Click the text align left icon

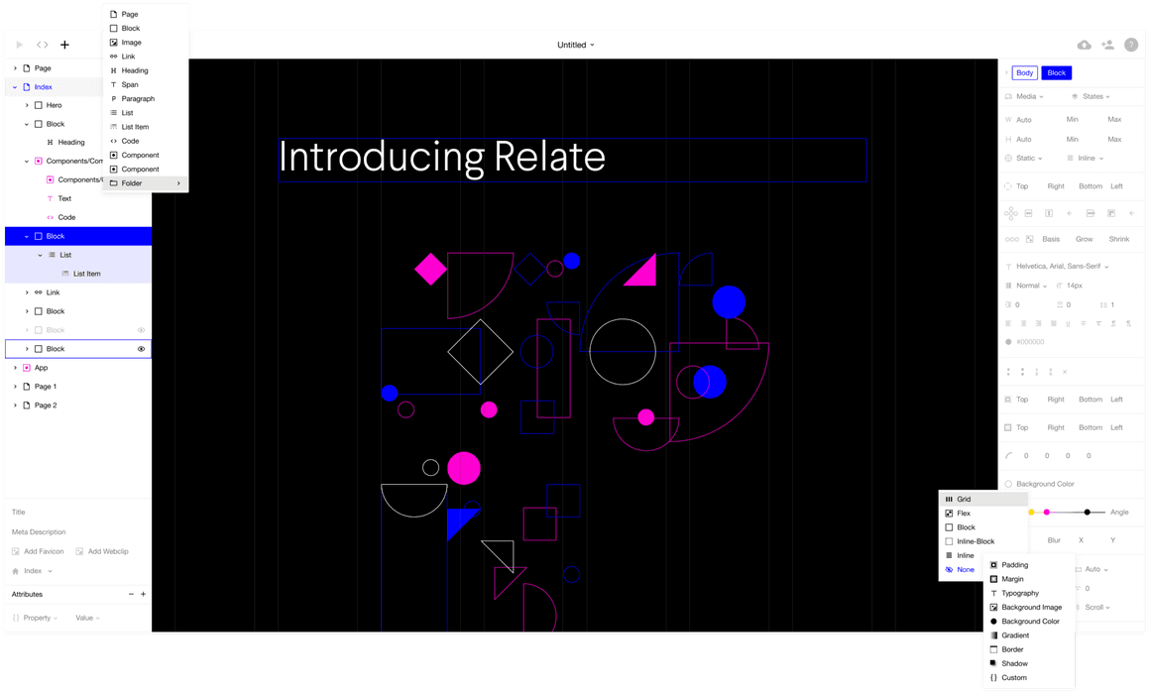pyautogui.click(x=1008, y=323)
